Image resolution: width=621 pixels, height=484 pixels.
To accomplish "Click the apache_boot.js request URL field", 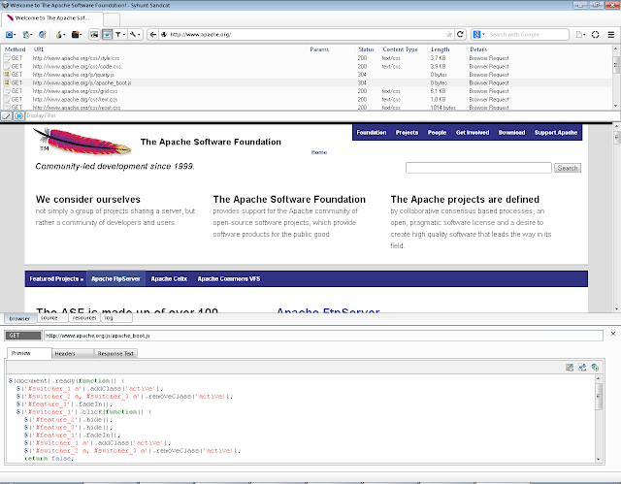I will 323,336.
